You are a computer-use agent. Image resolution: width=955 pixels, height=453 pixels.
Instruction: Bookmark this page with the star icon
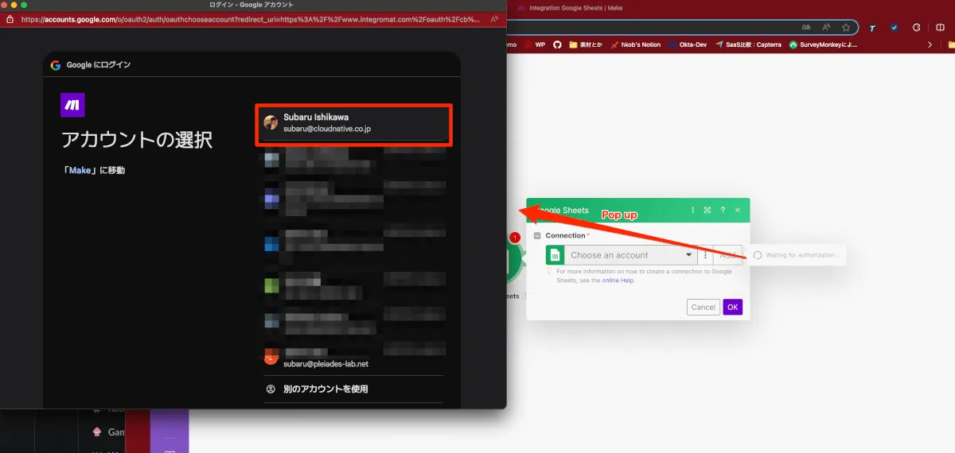coord(845,27)
